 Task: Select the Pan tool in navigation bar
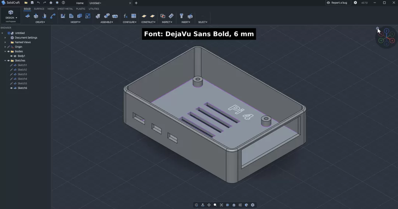pyautogui.click(x=209, y=205)
